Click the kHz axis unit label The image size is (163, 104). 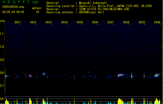2,21
